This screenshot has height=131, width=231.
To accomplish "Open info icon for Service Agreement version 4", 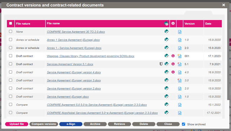I will tap(173, 72).
